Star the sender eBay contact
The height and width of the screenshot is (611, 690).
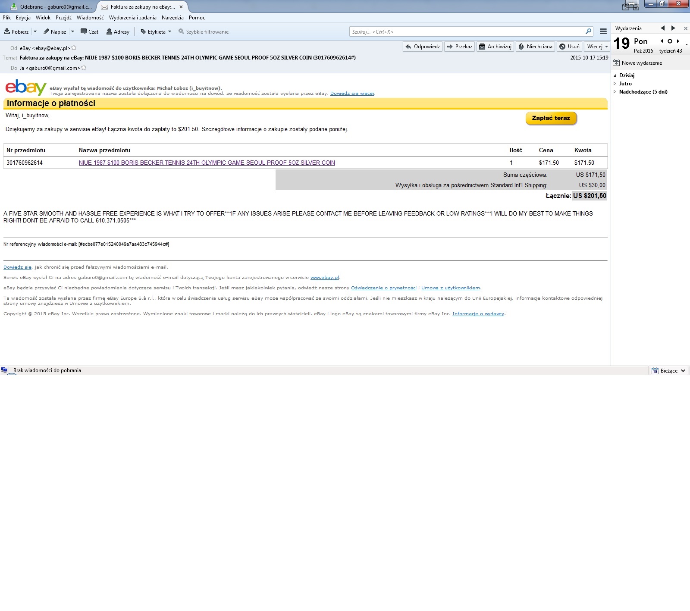tap(74, 48)
